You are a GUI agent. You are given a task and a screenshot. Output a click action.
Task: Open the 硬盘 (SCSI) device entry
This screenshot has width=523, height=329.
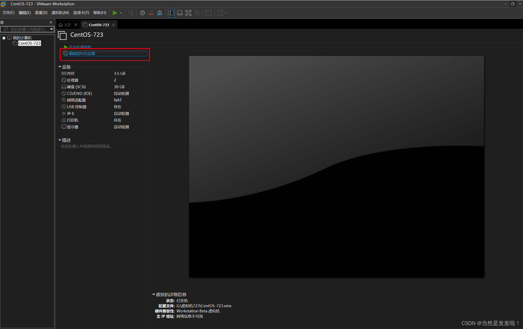click(76, 87)
